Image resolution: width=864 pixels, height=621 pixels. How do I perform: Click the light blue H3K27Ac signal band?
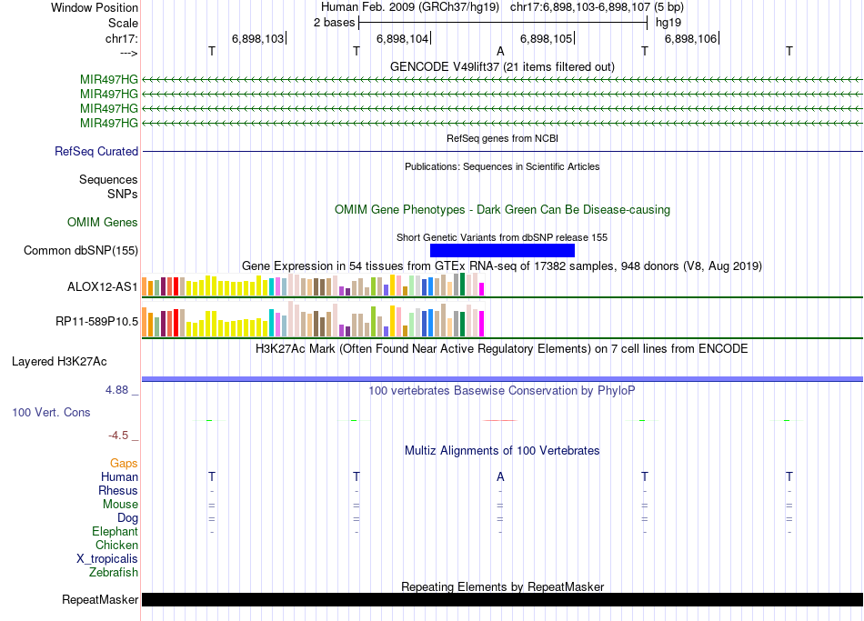[502, 379]
